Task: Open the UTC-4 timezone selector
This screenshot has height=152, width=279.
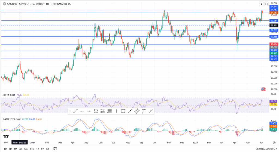Action: click(x=271, y=149)
